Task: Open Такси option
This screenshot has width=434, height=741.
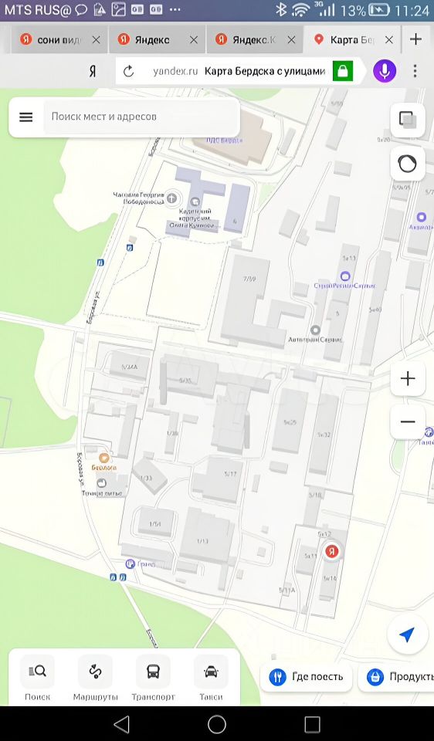Action: tap(211, 678)
